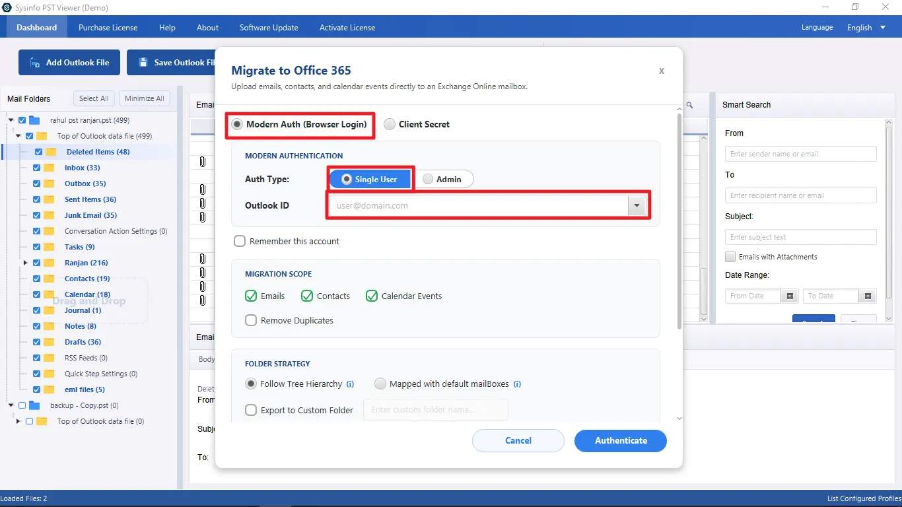Collapse the backup - Copy.pst tree node
Viewport: 902px width, 507px height.
pos(11,405)
